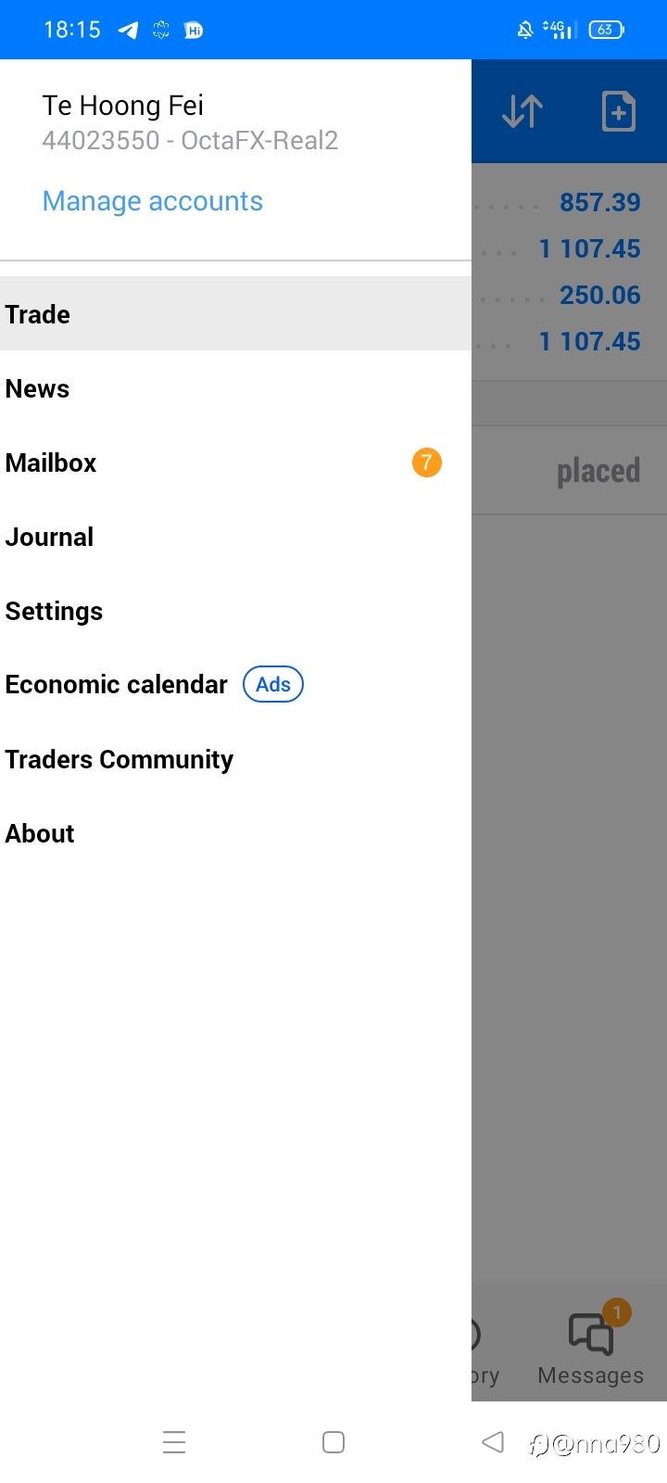Open Journal from the drawer
Screen dimensions: 667x1483
coord(235,537)
